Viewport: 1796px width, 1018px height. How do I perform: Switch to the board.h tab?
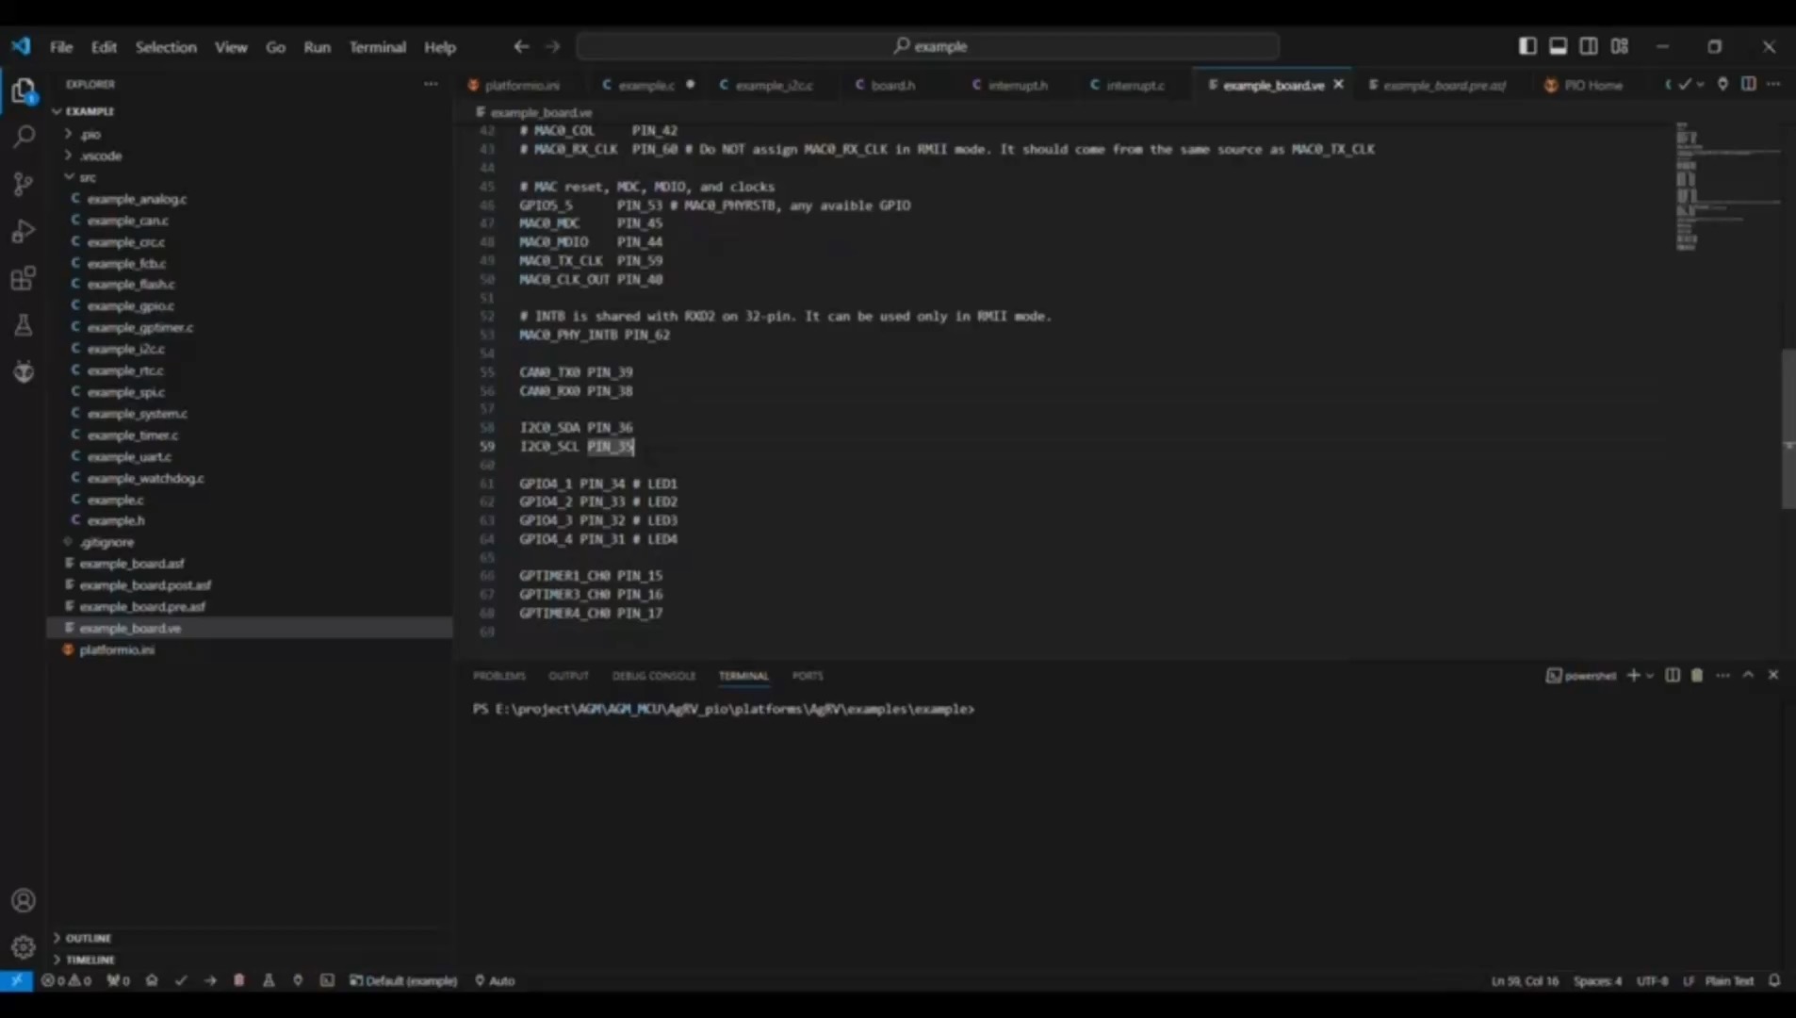tap(892, 85)
